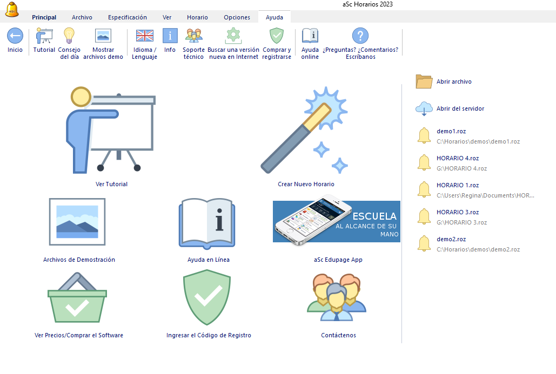Screen dimensions: 556x374
Task: Click the Abrir del servidor cloud icon
Action: pyautogui.click(x=424, y=108)
